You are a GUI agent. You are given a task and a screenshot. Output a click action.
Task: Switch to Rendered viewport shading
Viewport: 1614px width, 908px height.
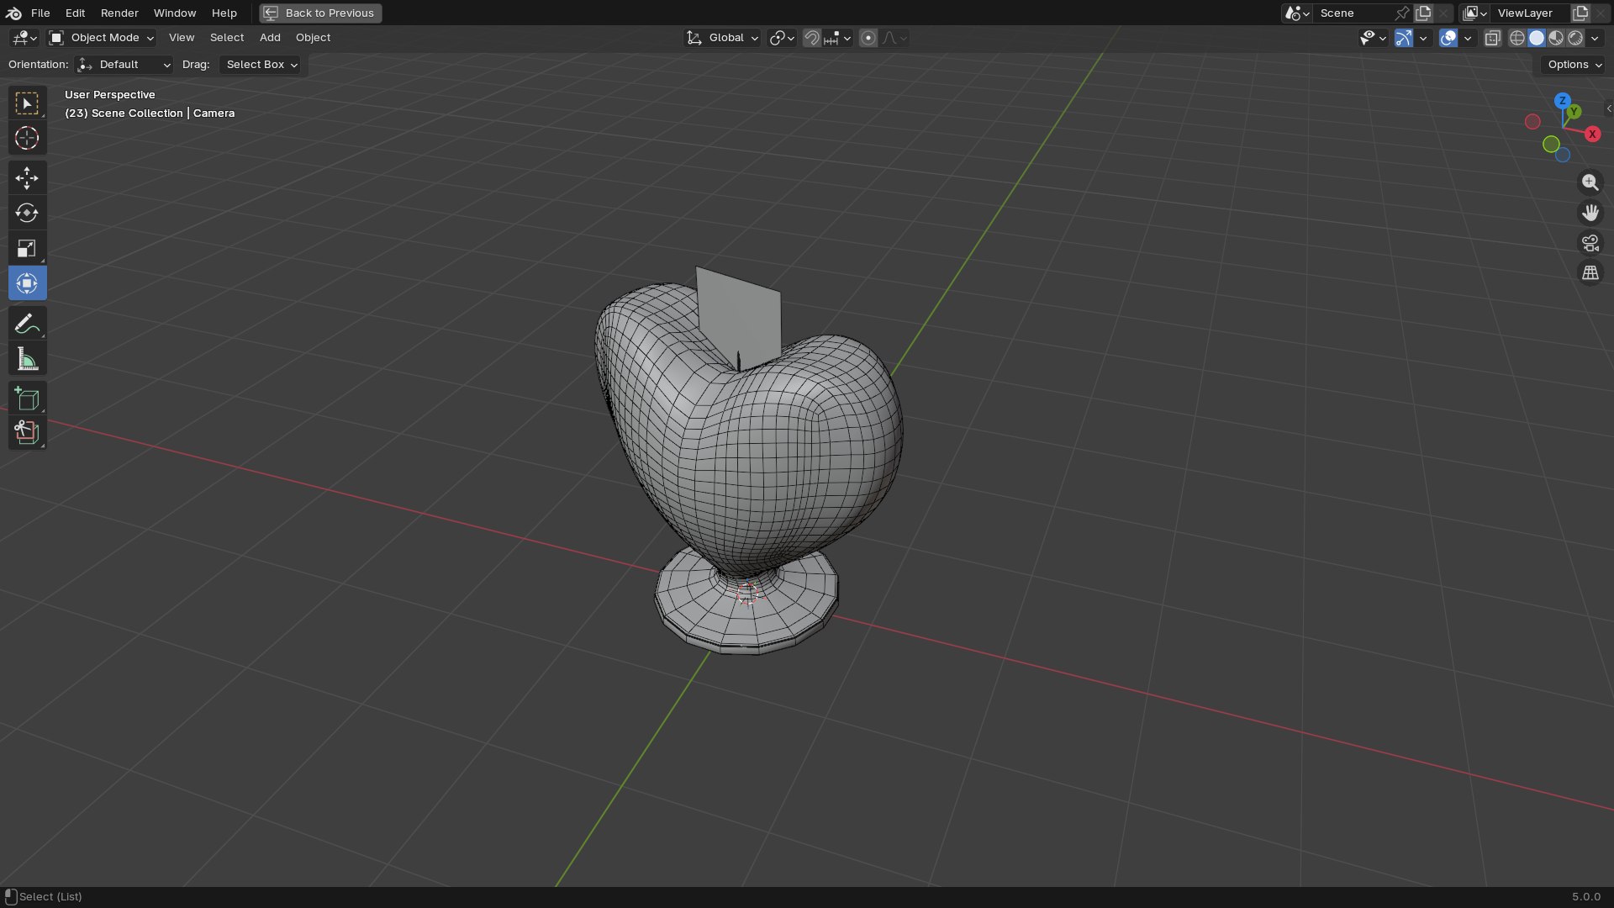[1575, 38]
